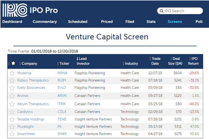The width and height of the screenshot is (209, 139).
Task: Click the IPO Pro logo icon
Action: (x=15, y=10)
